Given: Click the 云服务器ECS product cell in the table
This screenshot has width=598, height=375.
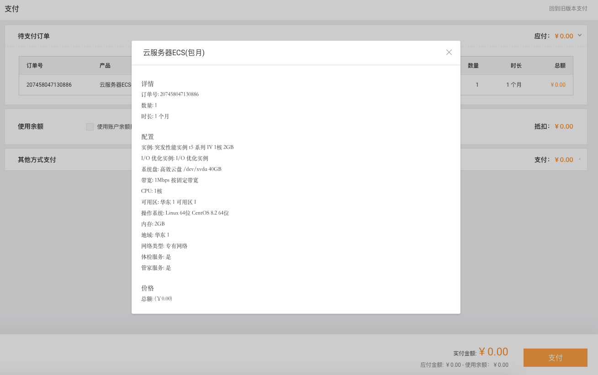Looking at the screenshot, I should point(115,85).
